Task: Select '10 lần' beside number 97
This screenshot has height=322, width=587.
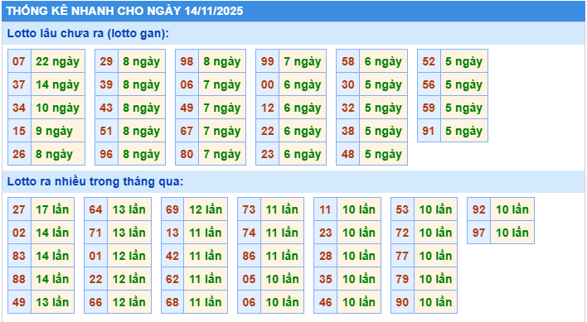Action: (x=512, y=233)
